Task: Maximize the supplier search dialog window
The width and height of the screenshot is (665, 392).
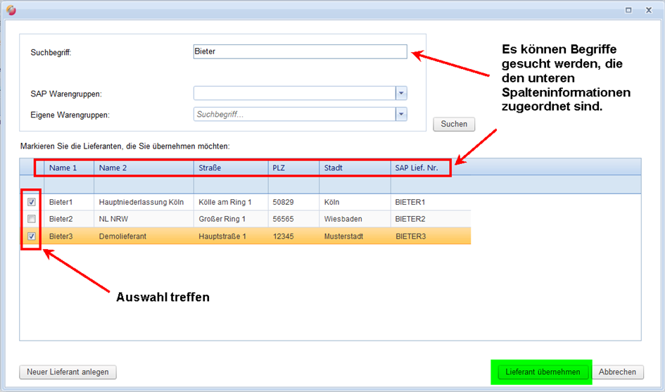Action: point(628,10)
